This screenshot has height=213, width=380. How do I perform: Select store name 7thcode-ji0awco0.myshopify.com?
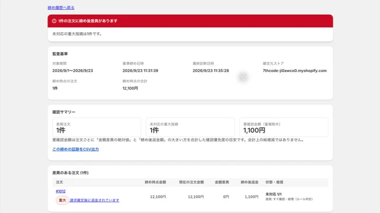point(294,71)
